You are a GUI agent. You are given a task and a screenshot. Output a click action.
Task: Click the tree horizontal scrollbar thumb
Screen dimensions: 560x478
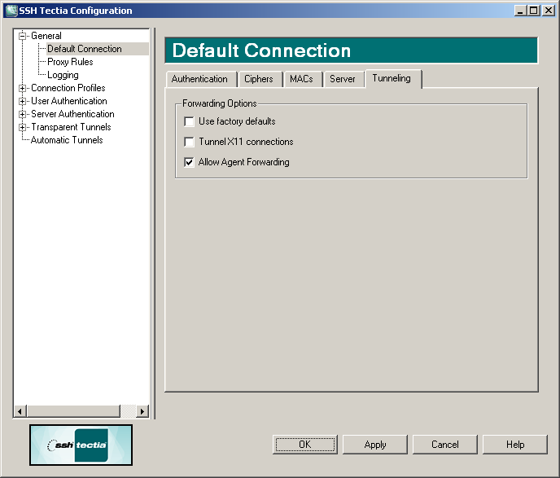click(x=73, y=411)
